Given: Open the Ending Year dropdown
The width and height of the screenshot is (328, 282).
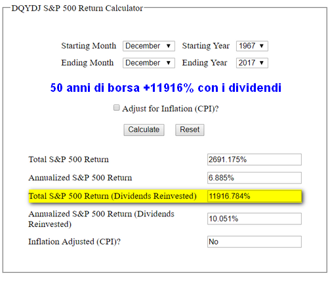Looking at the screenshot, I should (x=252, y=63).
